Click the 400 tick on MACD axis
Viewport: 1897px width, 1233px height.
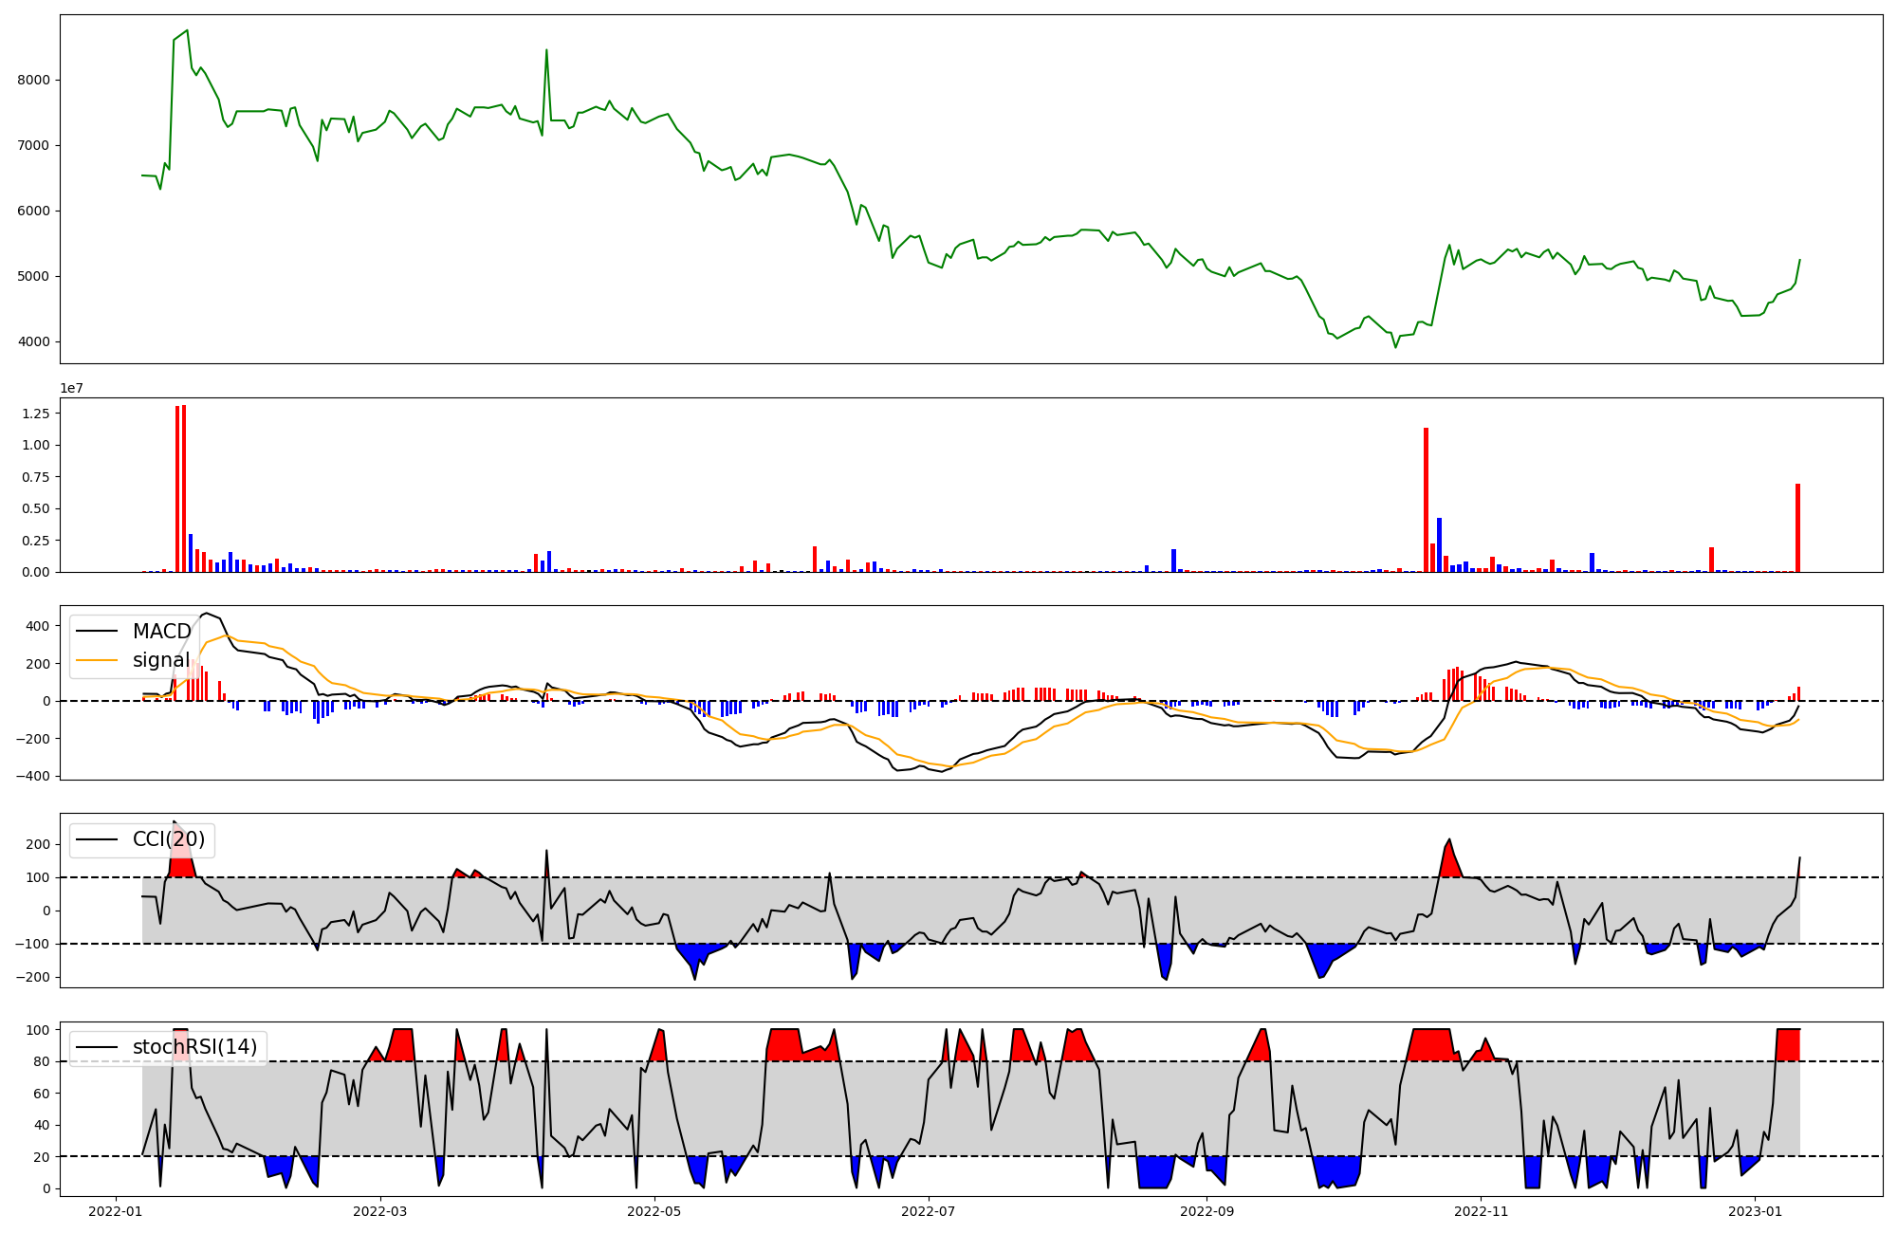pos(39,626)
